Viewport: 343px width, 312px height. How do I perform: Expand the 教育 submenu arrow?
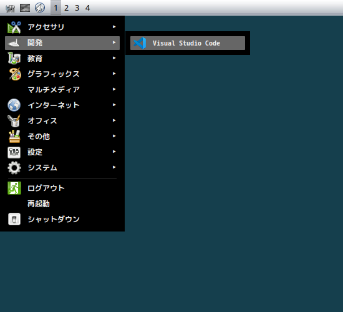pyautogui.click(x=114, y=58)
